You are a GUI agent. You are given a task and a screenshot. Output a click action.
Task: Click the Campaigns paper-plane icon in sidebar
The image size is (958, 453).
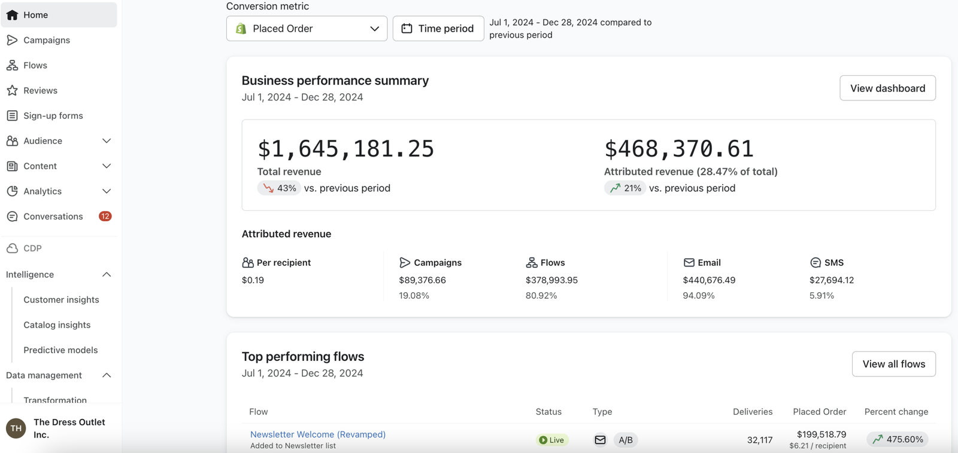12,40
